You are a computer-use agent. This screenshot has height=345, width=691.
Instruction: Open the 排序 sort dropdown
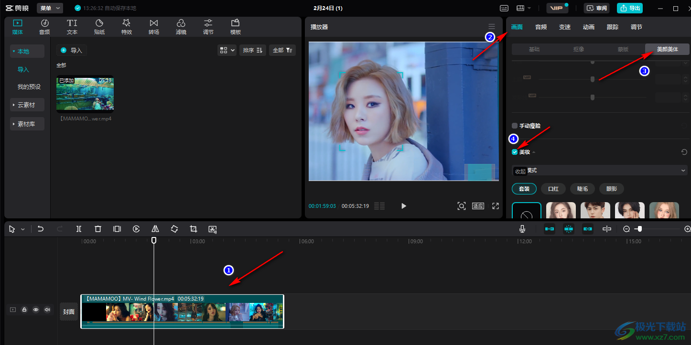coord(253,50)
